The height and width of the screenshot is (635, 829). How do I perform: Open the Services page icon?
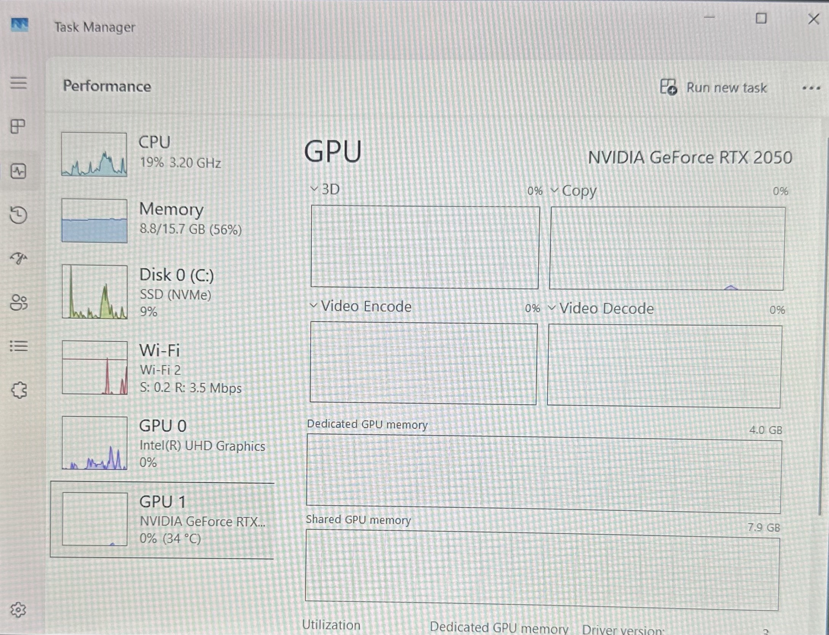pyautogui.click(x=19, y=390)
